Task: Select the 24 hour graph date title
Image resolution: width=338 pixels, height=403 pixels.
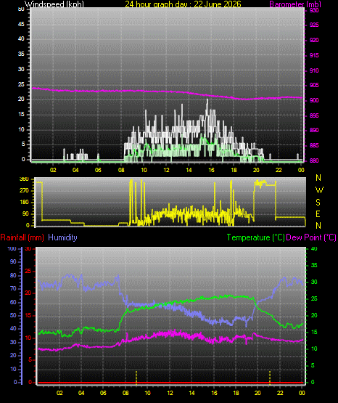Action: point(183,4)
